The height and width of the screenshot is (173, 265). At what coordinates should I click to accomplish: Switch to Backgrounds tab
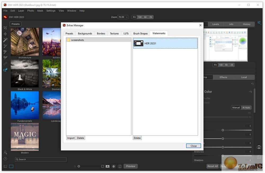85,33
